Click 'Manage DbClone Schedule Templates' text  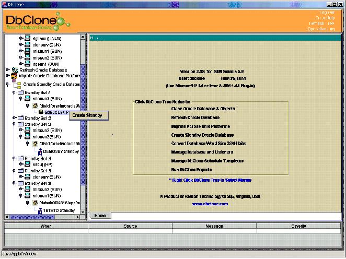tap(207, 161)
